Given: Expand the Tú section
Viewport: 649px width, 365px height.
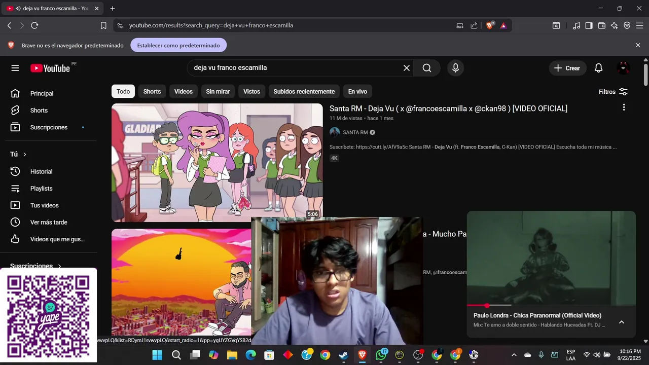Looking at the screenshot, I should point(18,154).
